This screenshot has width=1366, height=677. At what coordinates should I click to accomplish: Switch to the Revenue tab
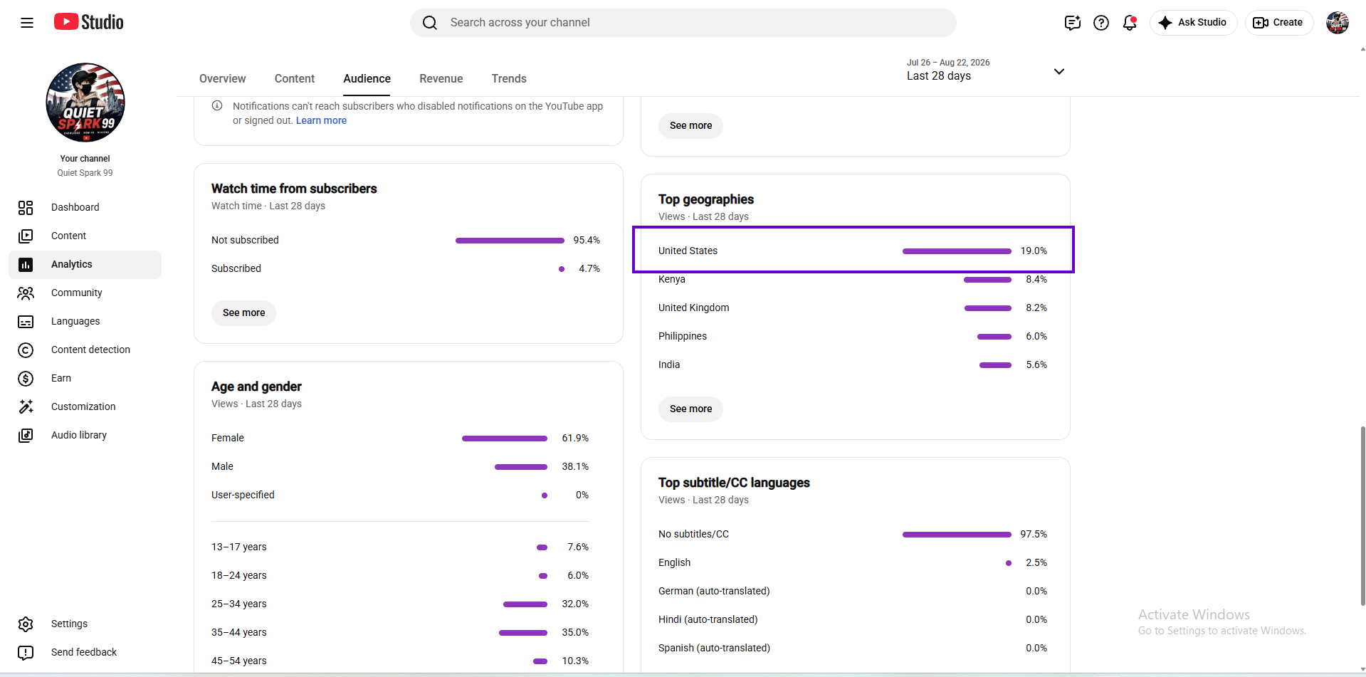click(x=441, y=78)
